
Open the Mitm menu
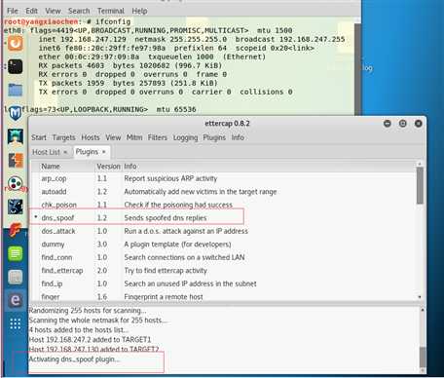(134, 137)
